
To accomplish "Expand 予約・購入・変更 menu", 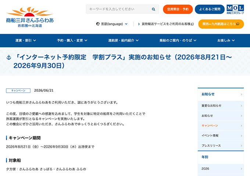I will pyautogui.click(x=72, y=40).
